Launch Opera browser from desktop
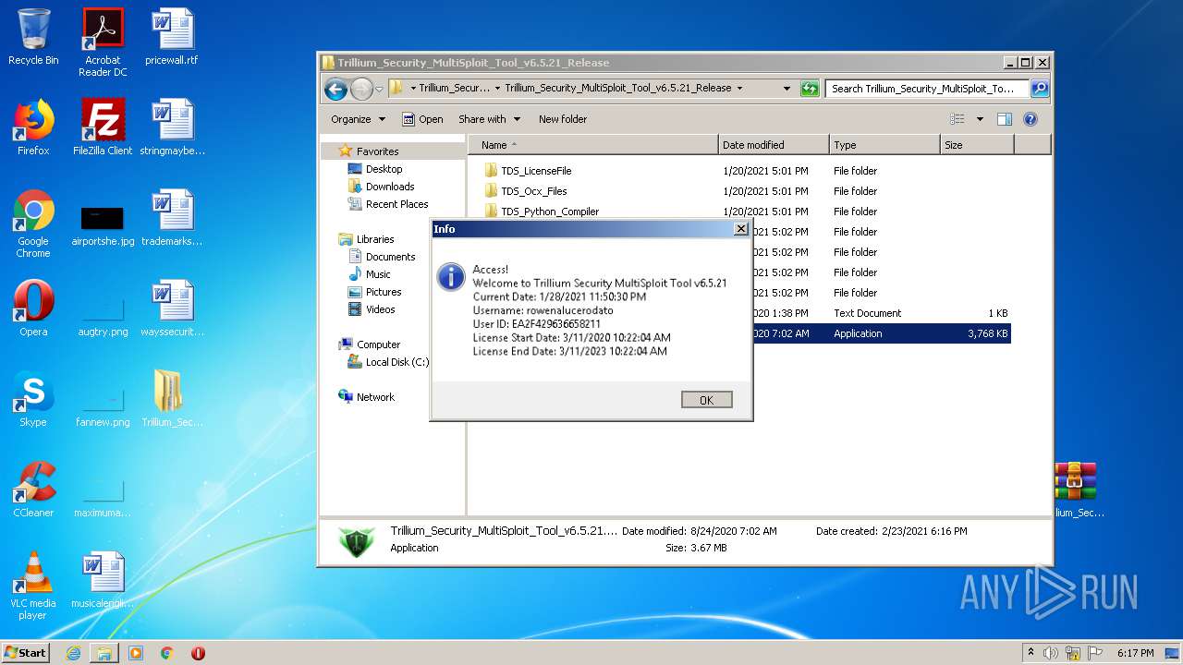The image size is (1183, 665). click(x=33, y=308)
